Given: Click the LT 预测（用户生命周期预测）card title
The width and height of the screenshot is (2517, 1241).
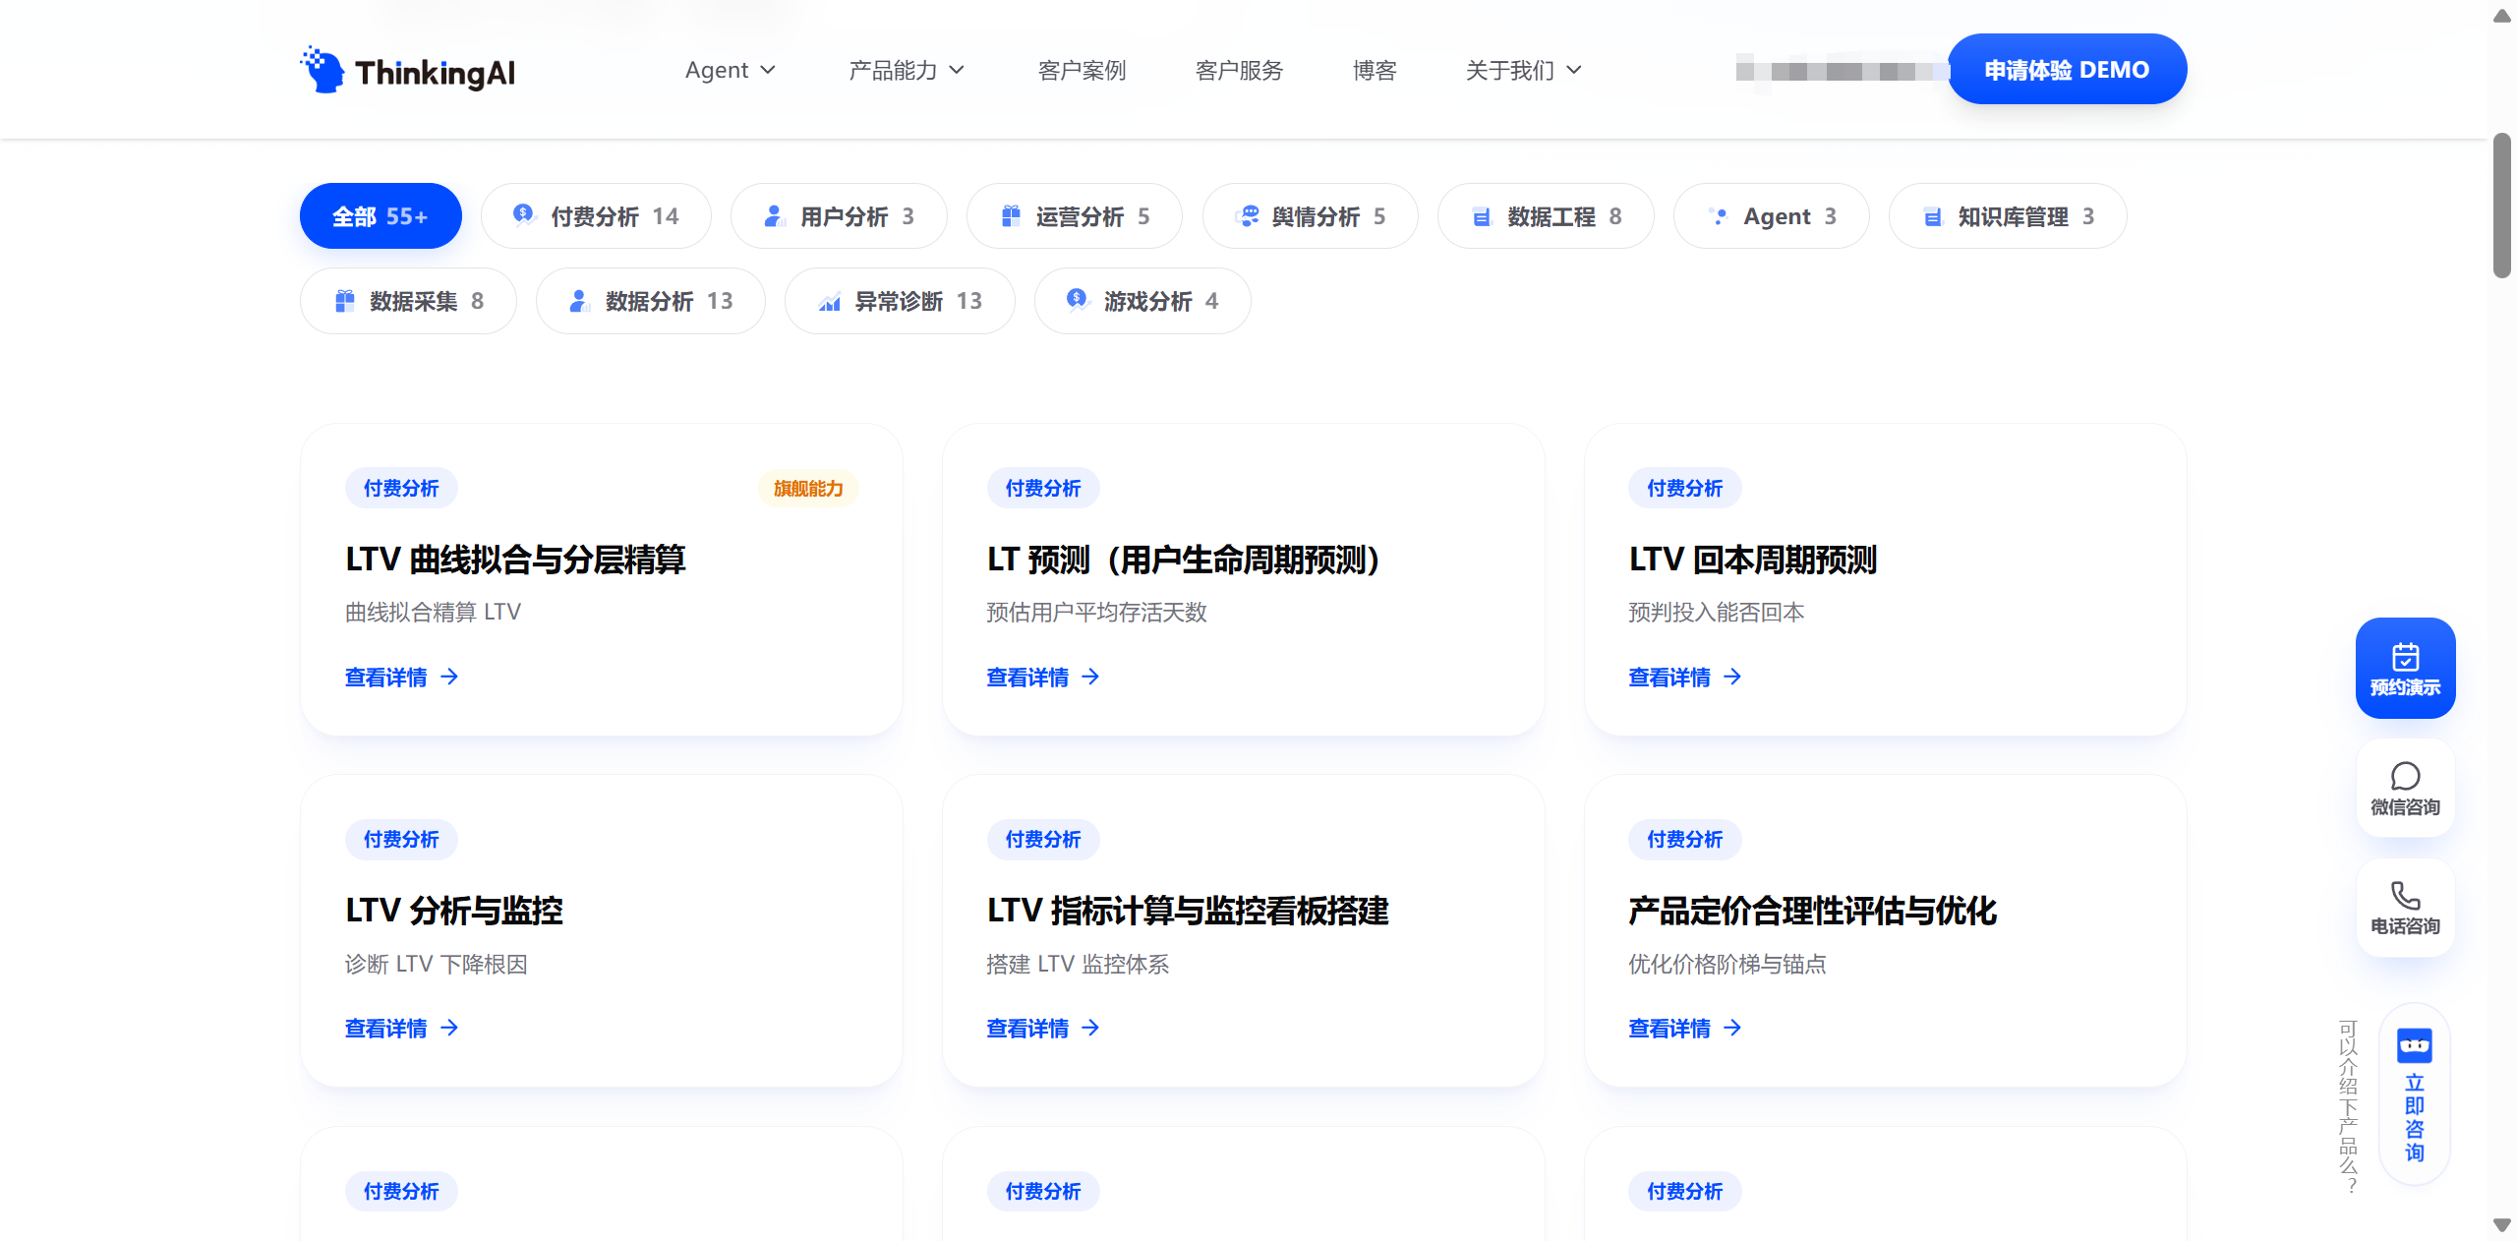Looking at the screenshot, I should coord(1186,560).
